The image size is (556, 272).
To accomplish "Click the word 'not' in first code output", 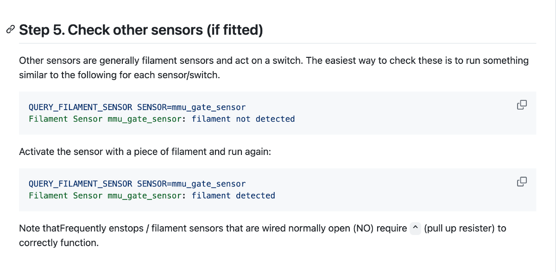I will click(x=243, y=119).
